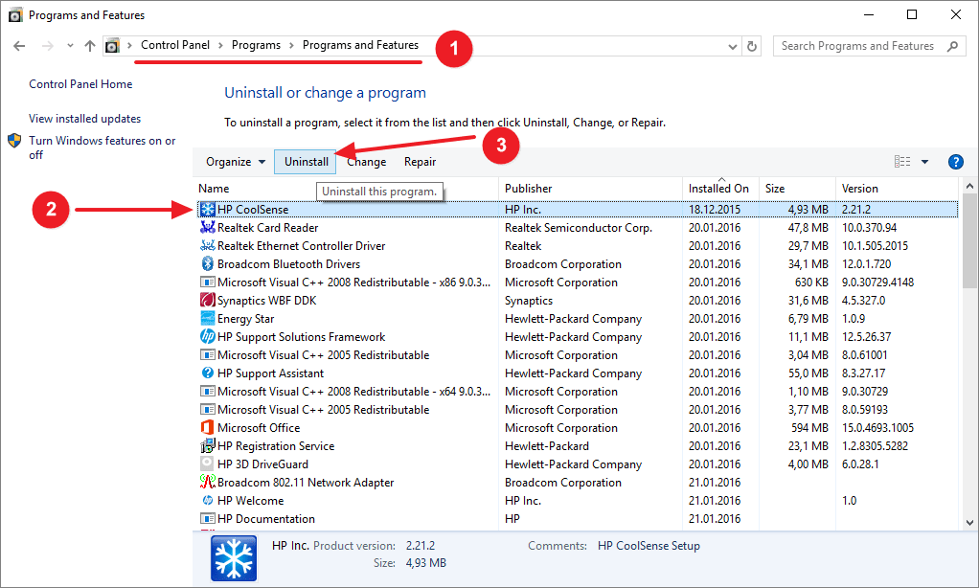
Task: Select the HP Welcome icon
Action: pyautogui.click(x=207, y=501)
